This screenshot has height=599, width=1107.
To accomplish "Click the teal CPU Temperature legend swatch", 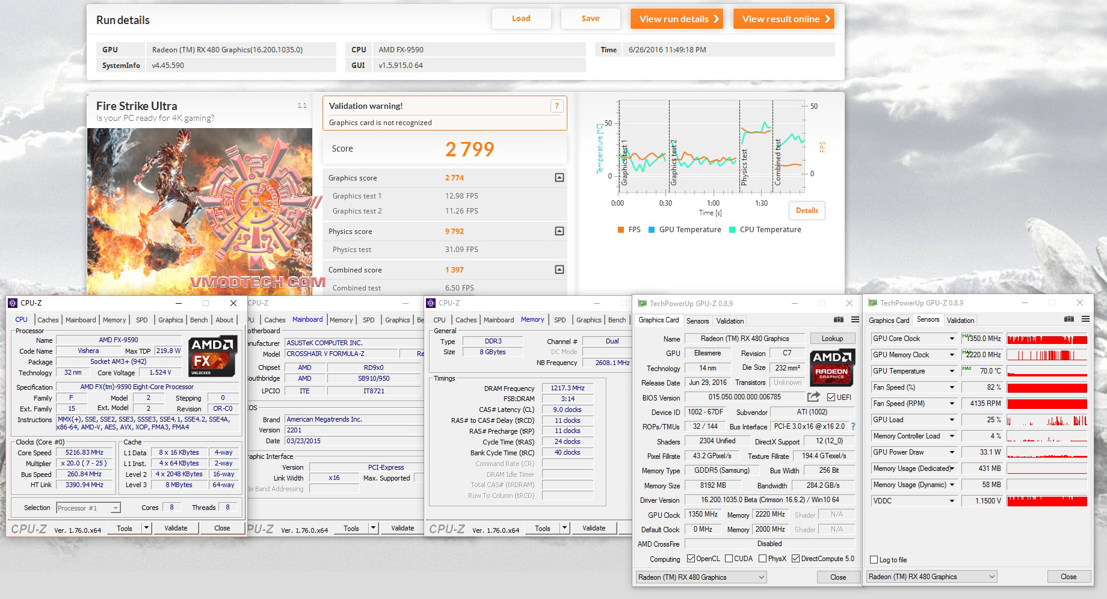I will pyautogui.click(x=732, y=230).
